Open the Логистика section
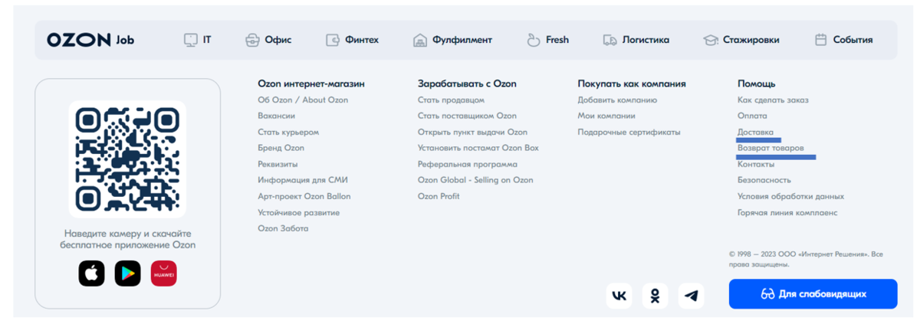The height and width of the screenshot is (324, 920). pos(636,40)
